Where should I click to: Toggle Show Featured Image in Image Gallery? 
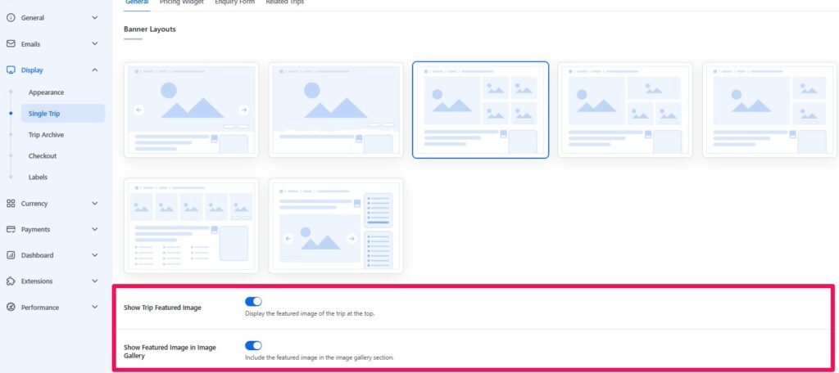pos(253,346)
